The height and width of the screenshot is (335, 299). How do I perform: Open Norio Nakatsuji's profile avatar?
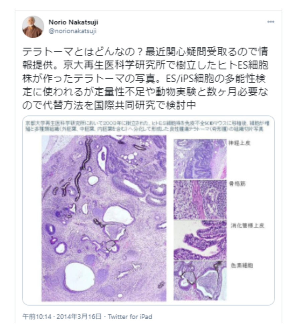pyautogui.click(x=33, y=27)
